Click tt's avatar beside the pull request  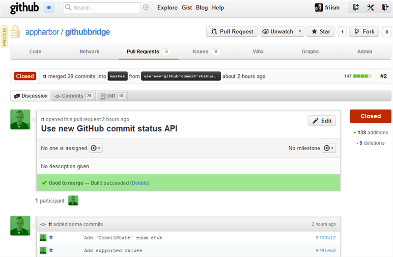pyautogui.click(x=20, y=119)
